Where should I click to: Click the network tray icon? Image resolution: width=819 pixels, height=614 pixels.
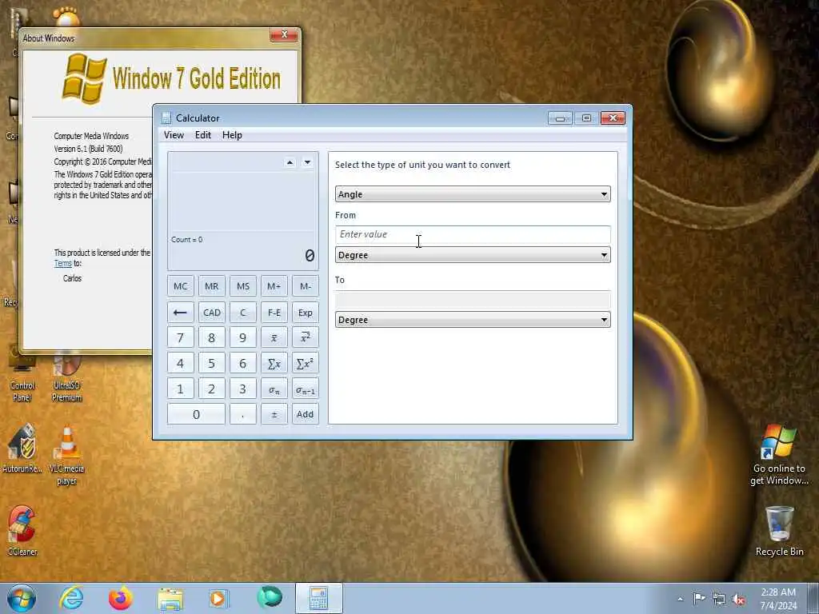pyautogui.click(x=719, y=600)
